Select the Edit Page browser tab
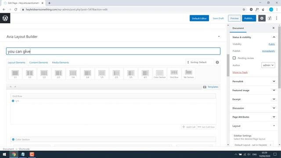 tap(23, 3)
